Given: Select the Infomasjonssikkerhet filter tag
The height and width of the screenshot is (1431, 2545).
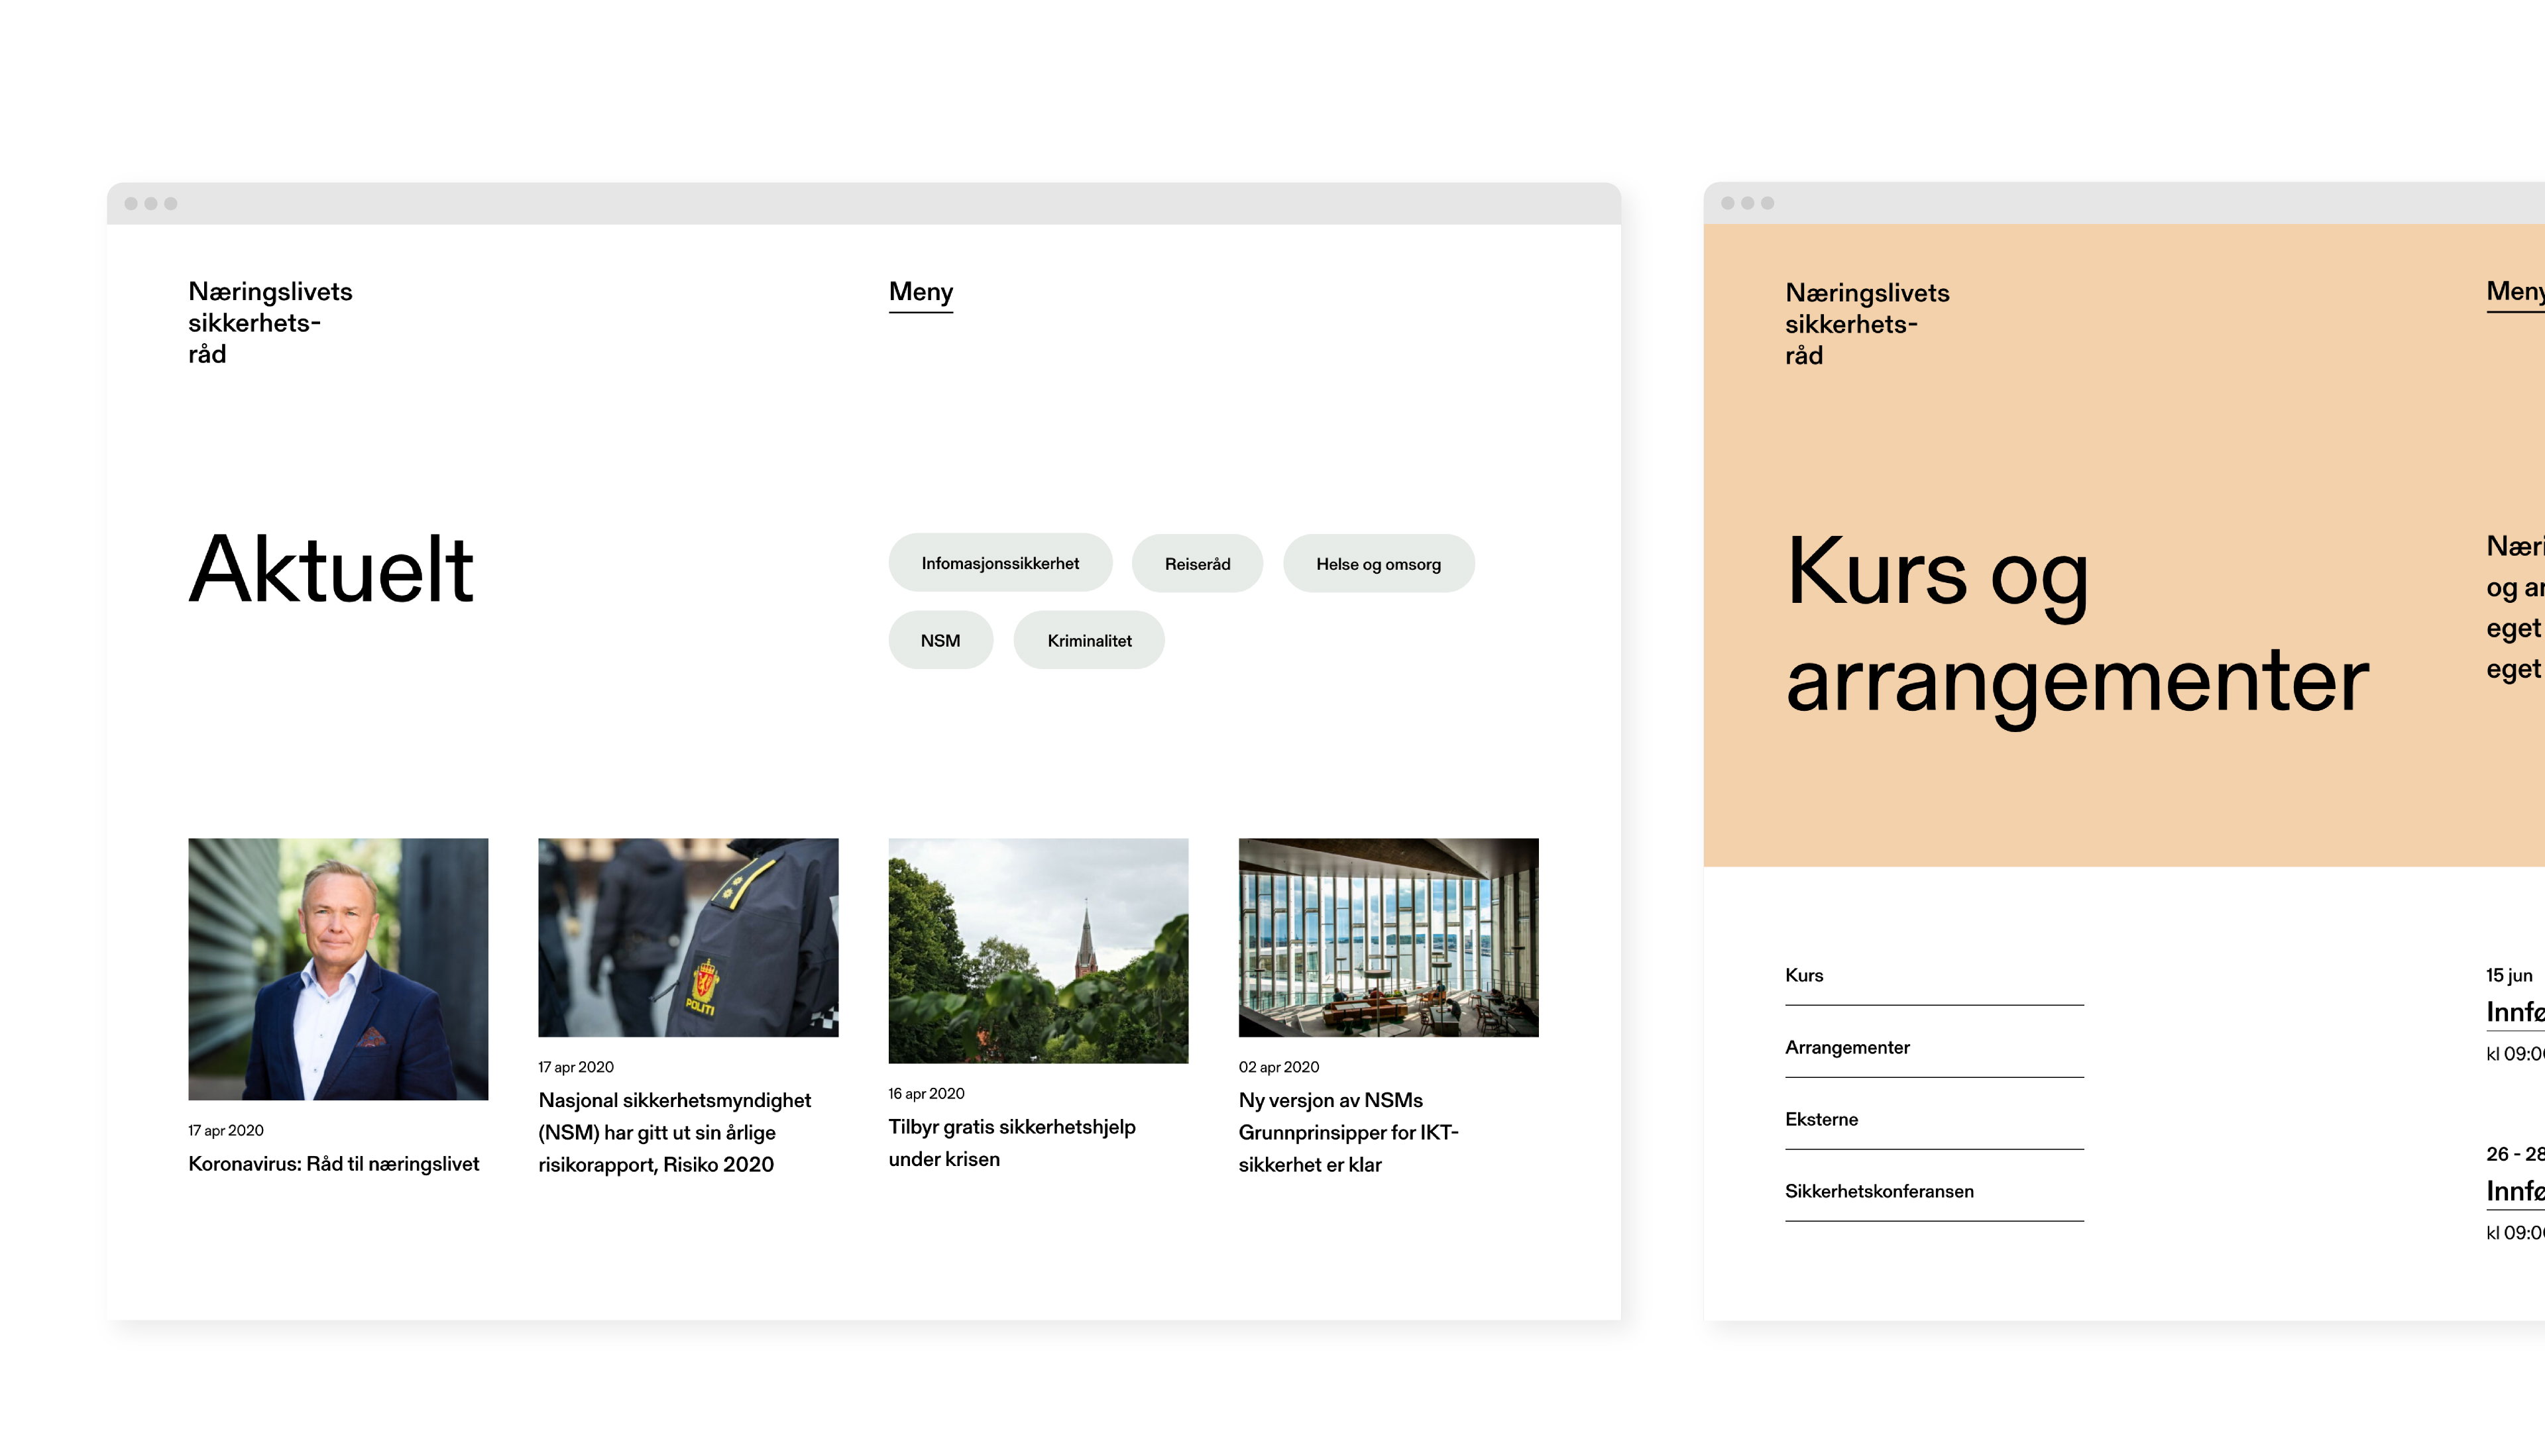Looking at the screenshot, I should (1000, 563).
